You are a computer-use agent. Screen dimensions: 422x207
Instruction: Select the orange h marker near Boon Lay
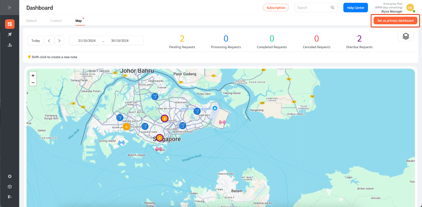(x=126, y=127)
